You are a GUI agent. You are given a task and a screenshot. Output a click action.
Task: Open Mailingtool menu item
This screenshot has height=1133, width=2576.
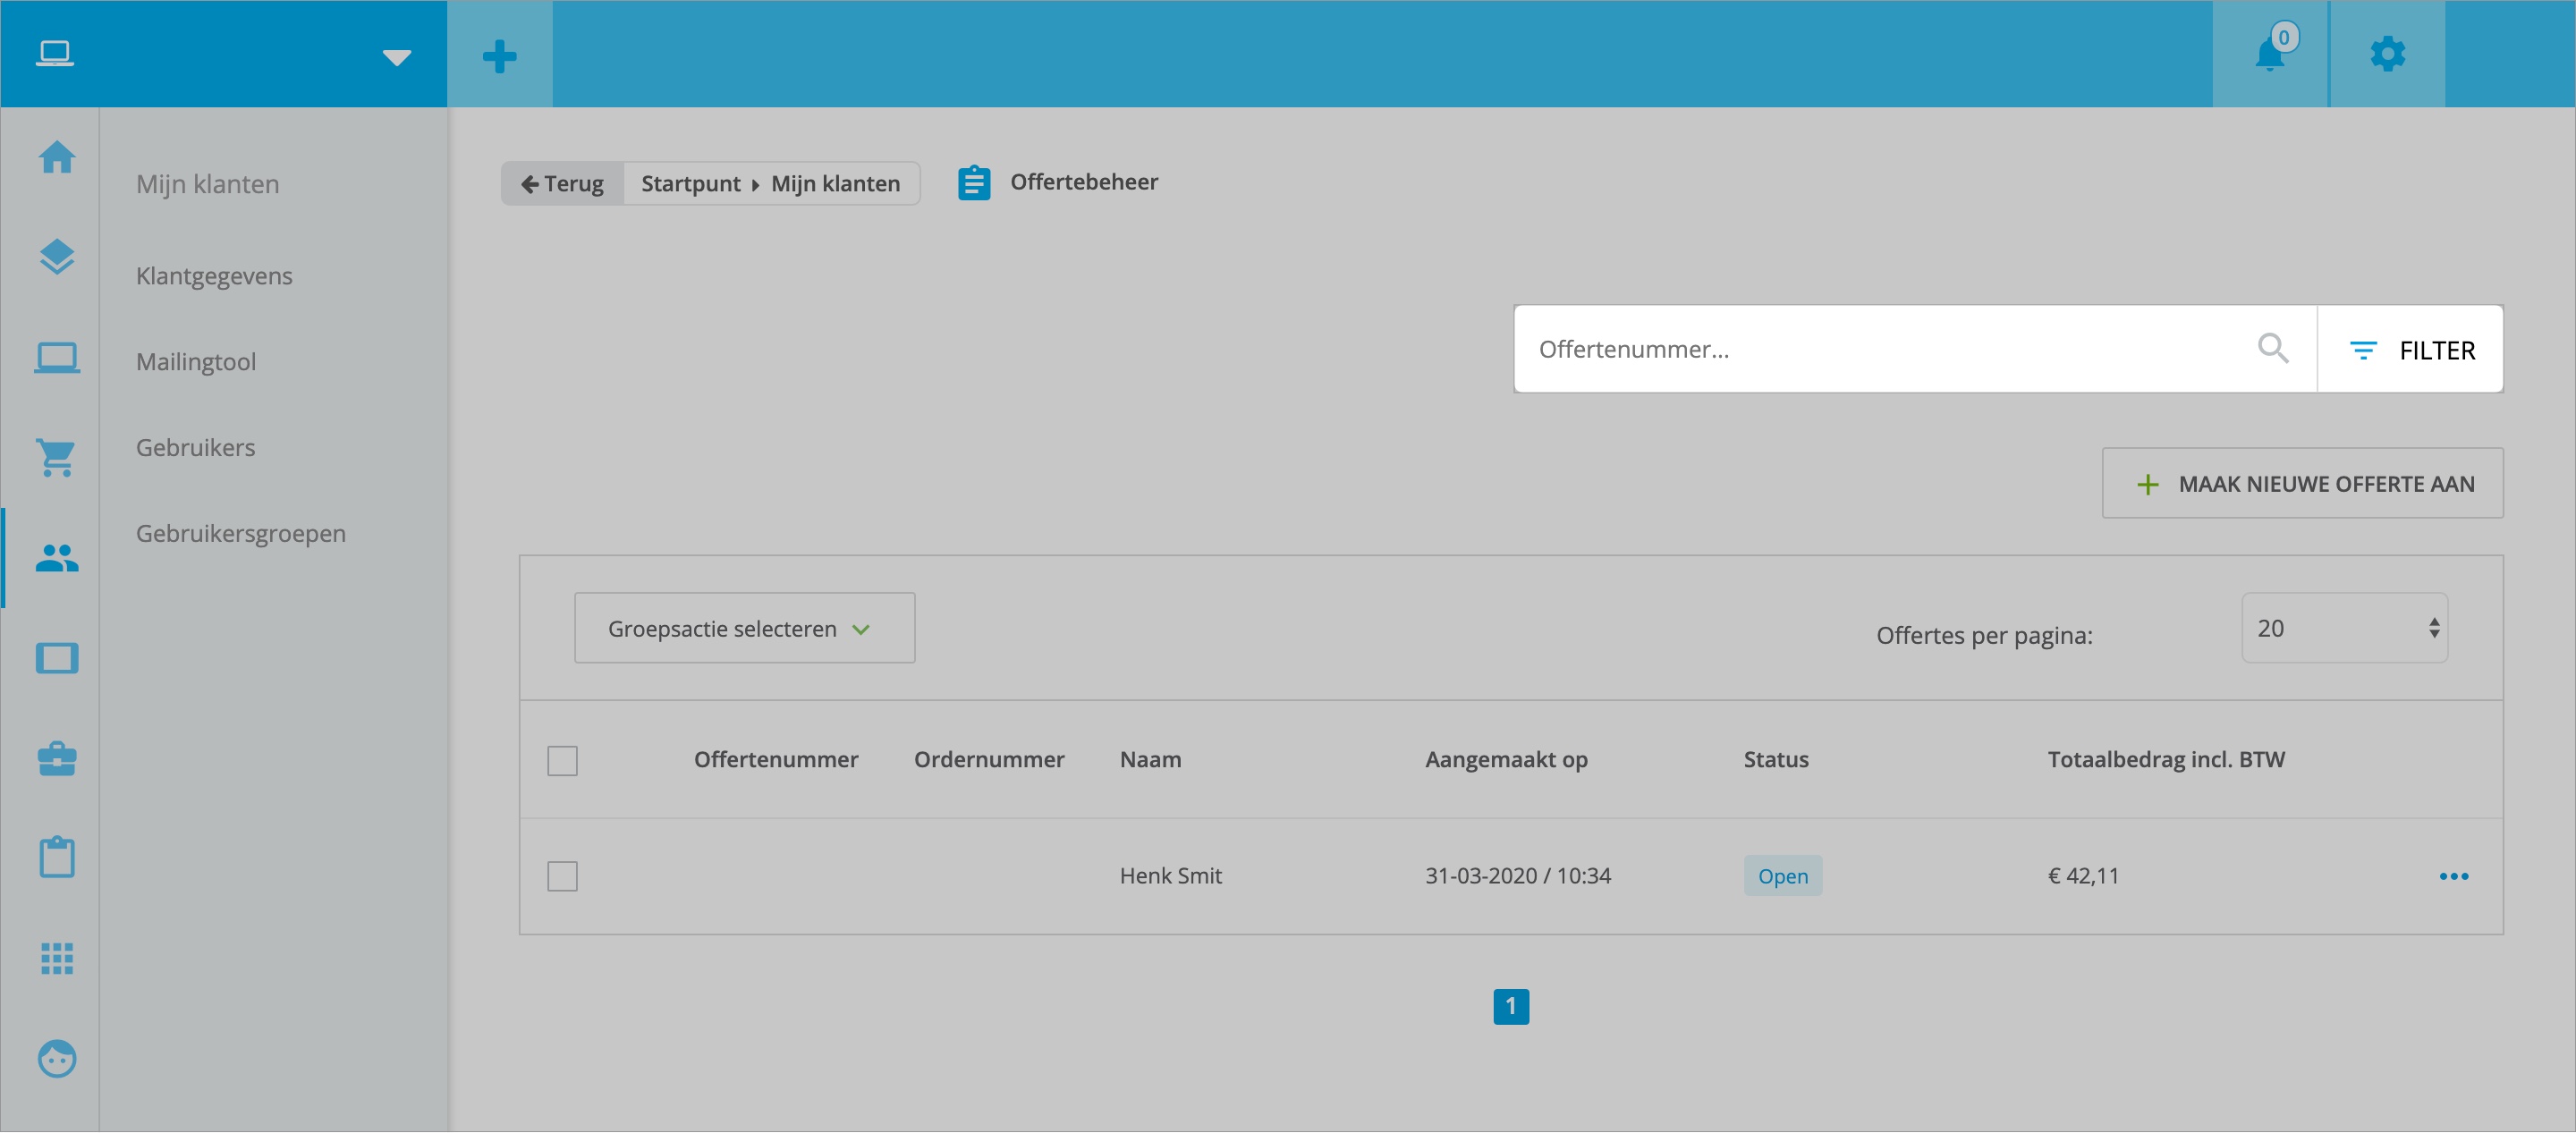point(196,362)
